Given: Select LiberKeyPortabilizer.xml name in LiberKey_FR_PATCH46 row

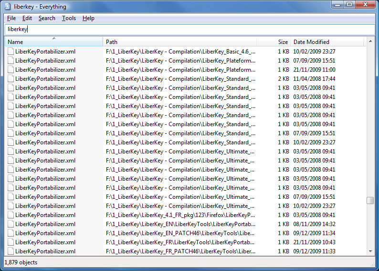Looking at the screenshot, I should point(45,251).
